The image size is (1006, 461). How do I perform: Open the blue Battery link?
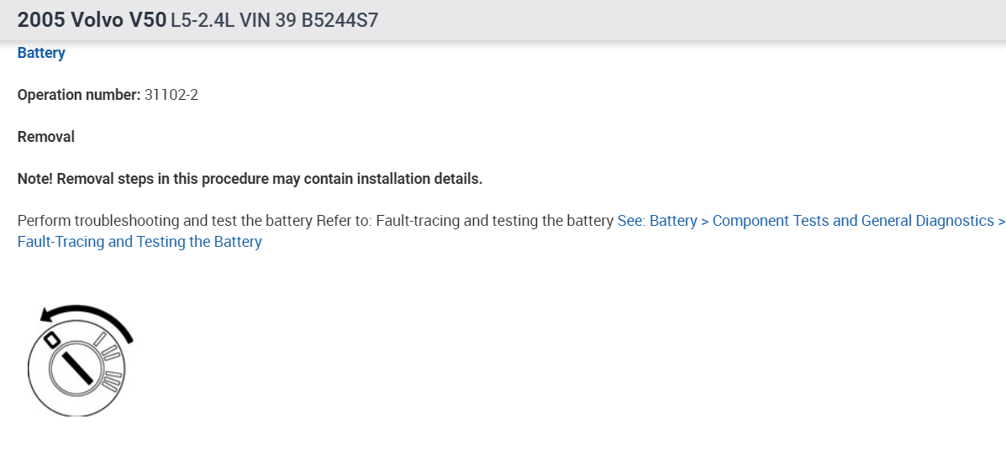click(41, 53)
